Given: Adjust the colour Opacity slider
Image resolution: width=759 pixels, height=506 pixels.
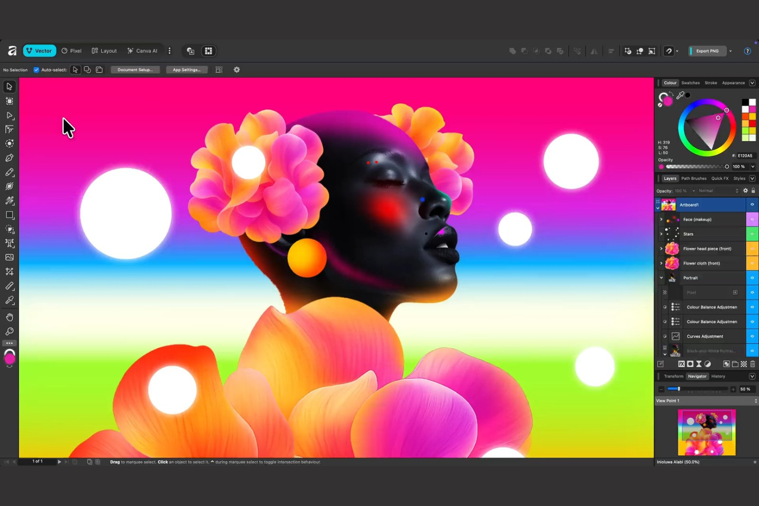Looking at the screenshot, I should coord(697,167).
